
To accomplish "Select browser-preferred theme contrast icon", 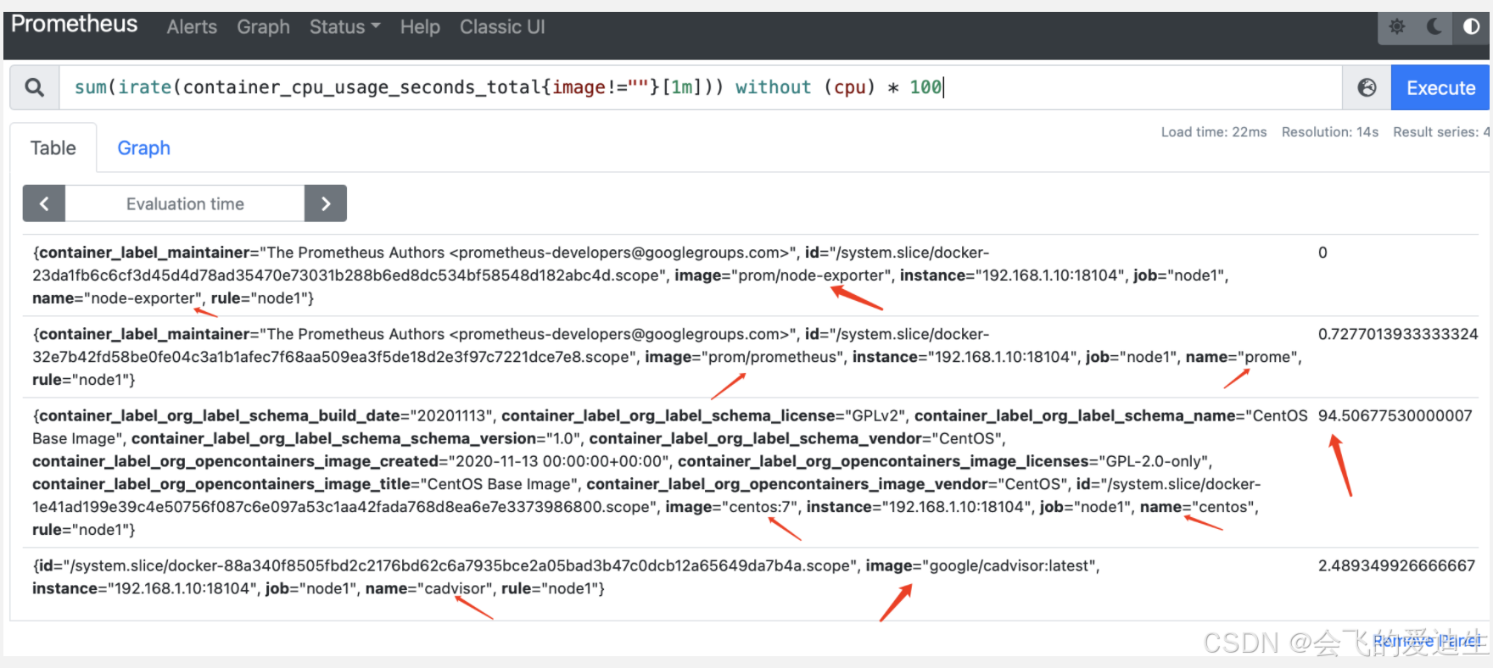I will coord(1471,27).
